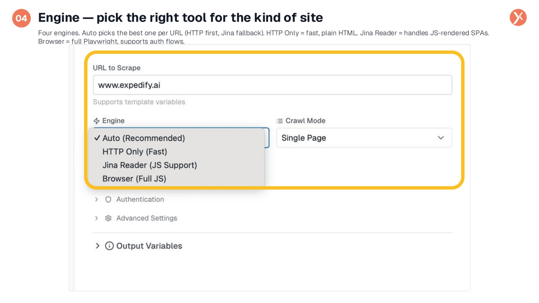Click the 'Engine' field label
The width and height of the screenshot is (539, 303).
[x=113, y=121]
